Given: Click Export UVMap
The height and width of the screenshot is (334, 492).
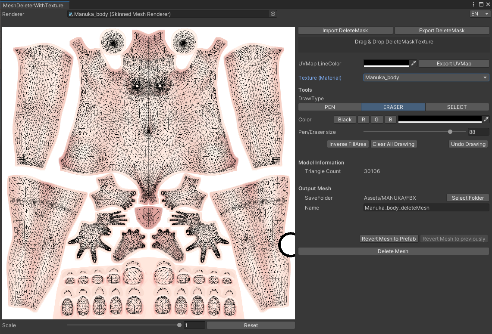Looking at the screenshot, I should point(454,63).
